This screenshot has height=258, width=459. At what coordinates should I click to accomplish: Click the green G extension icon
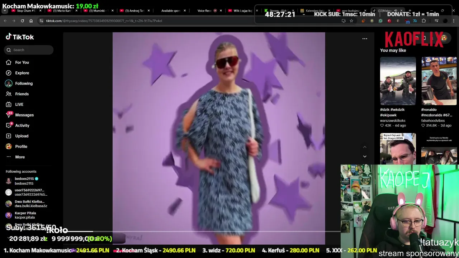(x=380, y=21)
